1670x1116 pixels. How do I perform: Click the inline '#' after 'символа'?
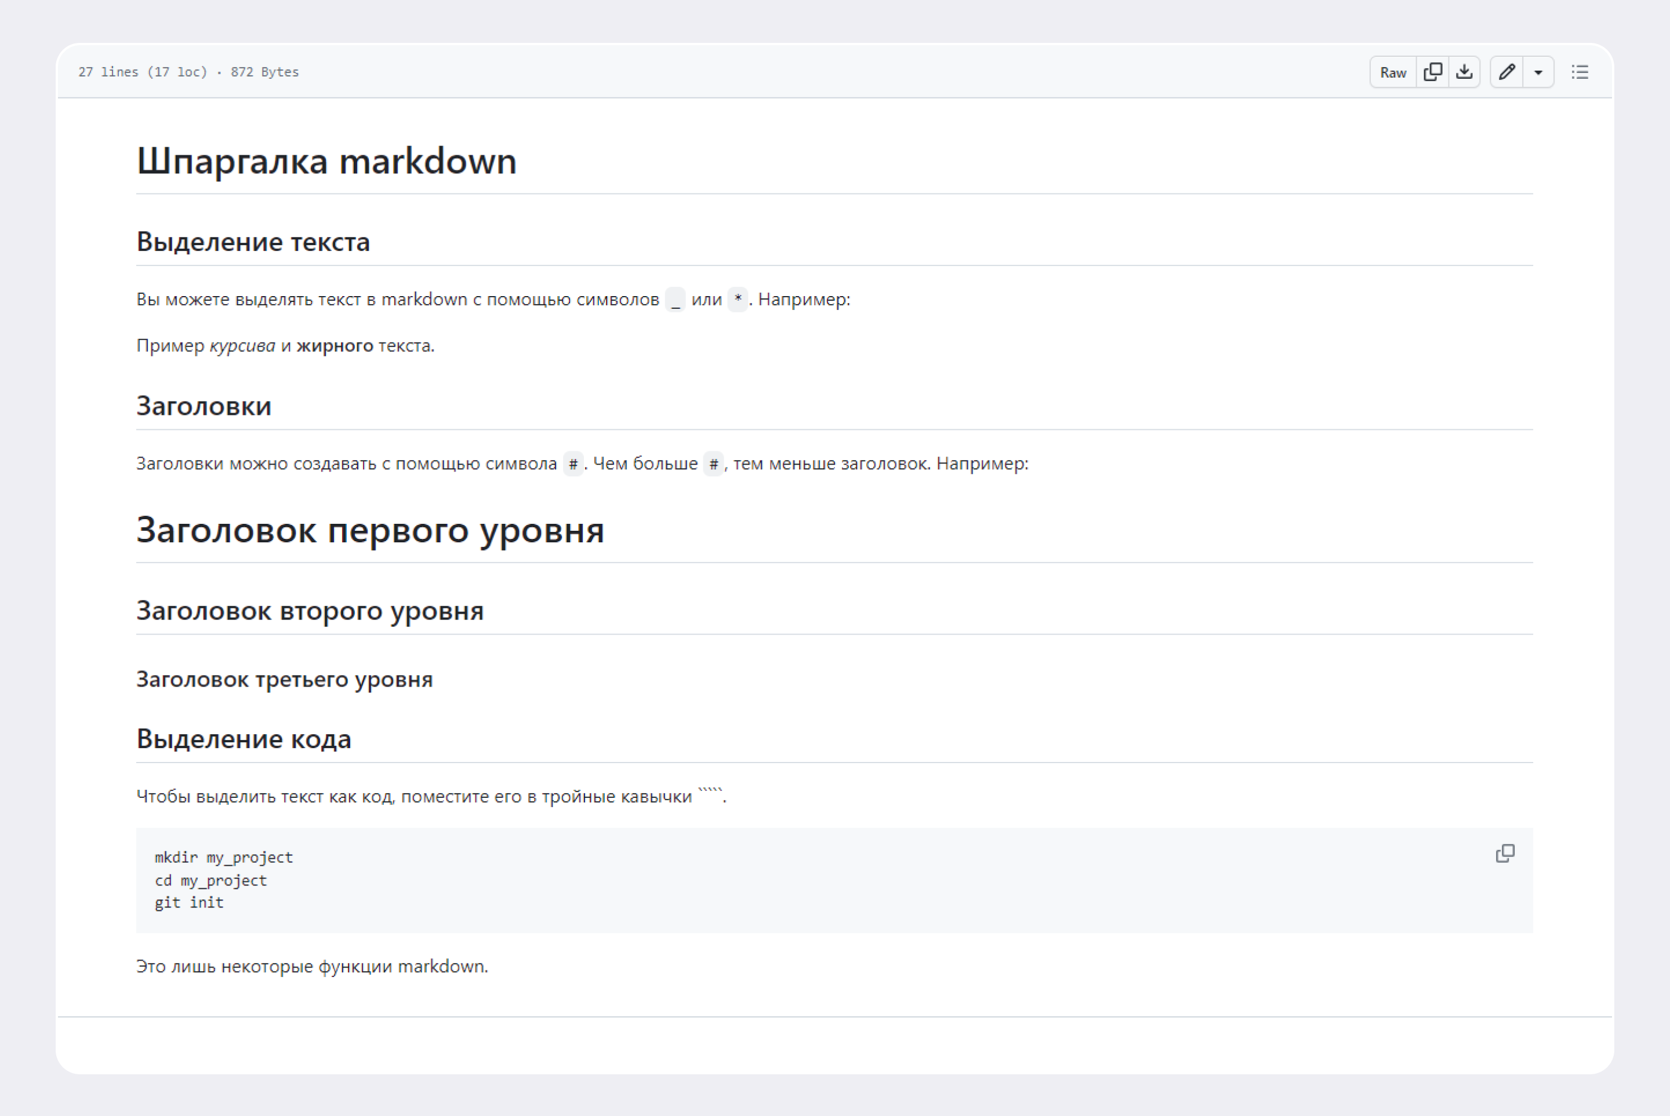pos(572,464)
